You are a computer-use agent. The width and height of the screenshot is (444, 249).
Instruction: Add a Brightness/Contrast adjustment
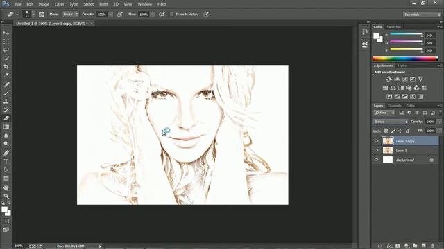pos(389,79)
